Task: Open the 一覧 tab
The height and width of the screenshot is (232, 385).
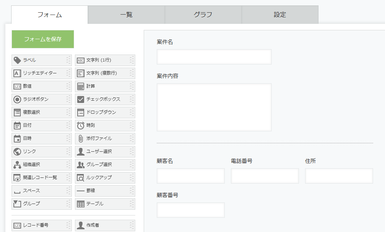Action: click(x=126, y=15)
